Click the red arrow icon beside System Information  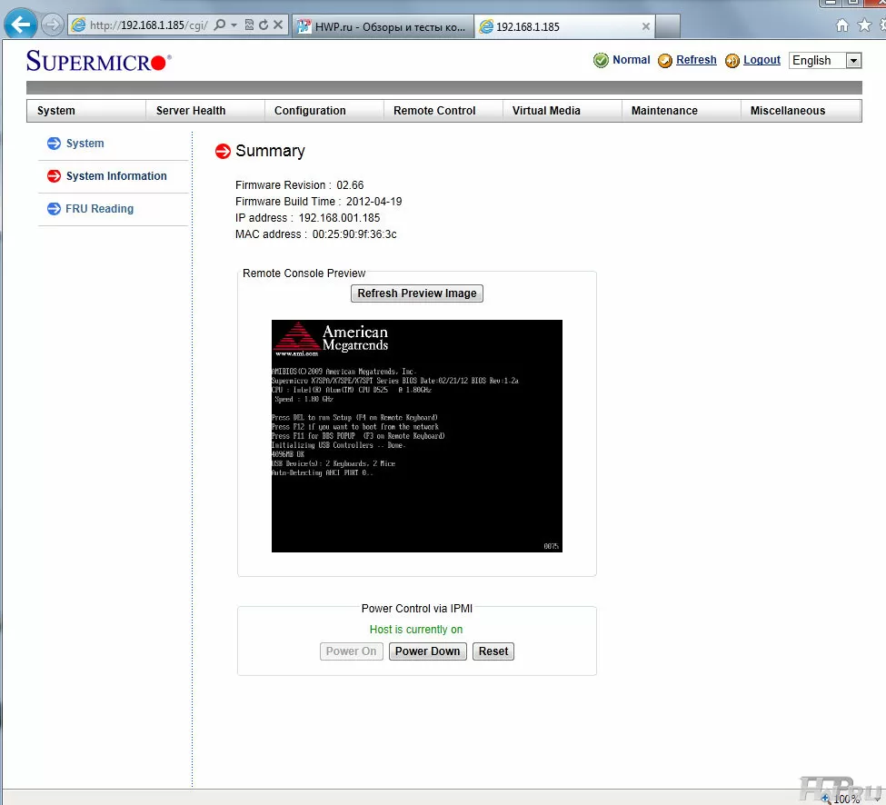click(x=54, y=176)
